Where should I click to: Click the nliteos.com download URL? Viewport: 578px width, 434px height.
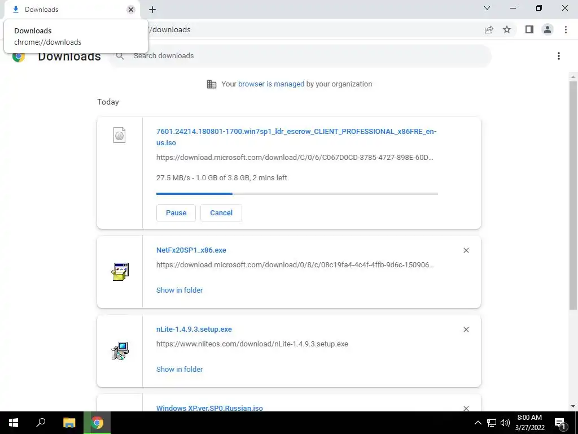(x=252, y=344)
